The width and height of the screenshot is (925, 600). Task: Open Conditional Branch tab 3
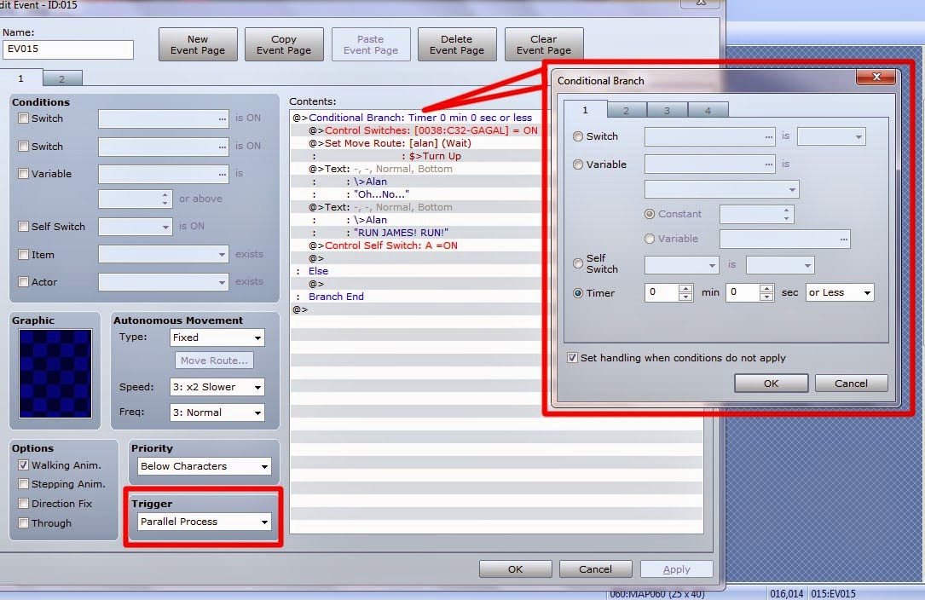(668, 110)
